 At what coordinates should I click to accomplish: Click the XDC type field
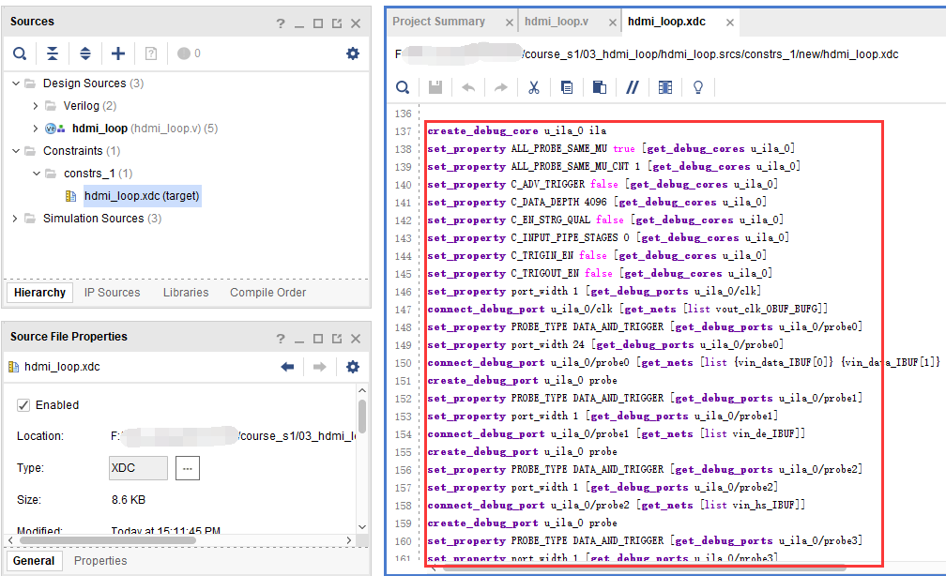(138, 468)
